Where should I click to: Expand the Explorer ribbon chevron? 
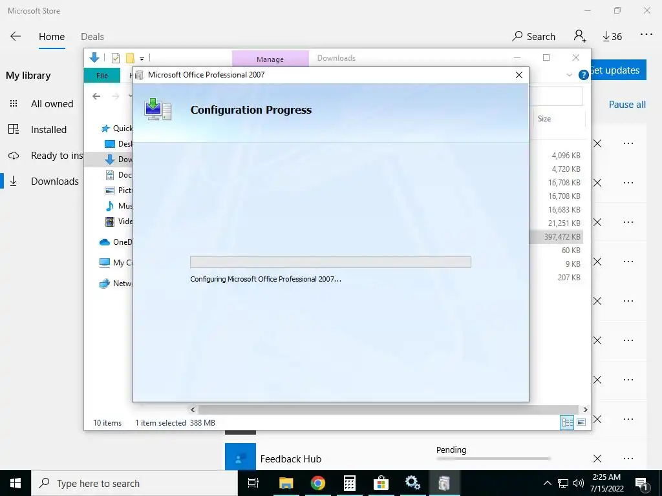[569, 75]
